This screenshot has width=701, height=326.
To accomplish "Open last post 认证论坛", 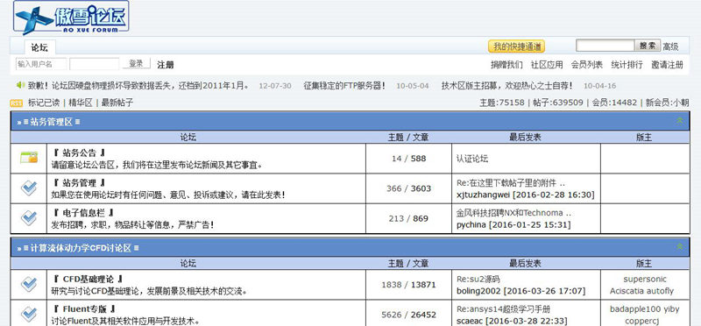I will (472, 159).
